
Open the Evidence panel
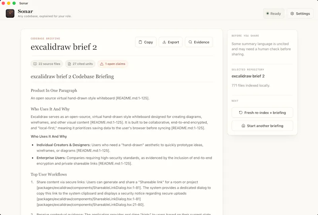coord(199,42)
